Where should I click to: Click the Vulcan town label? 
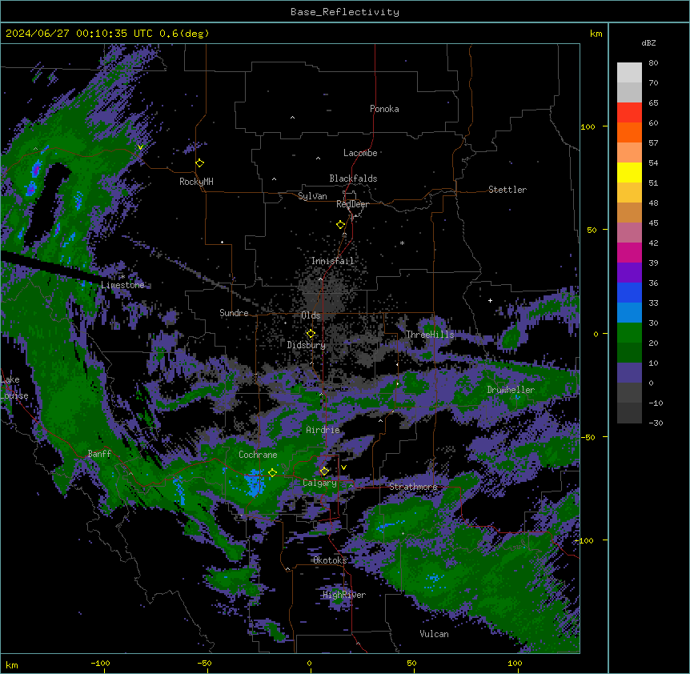tap(434, 634)
